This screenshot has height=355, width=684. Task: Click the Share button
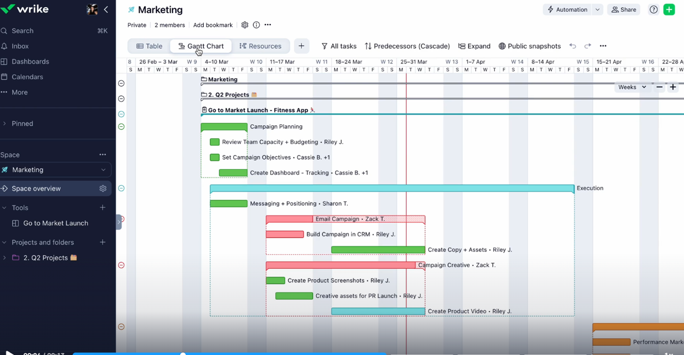(624, 10)
